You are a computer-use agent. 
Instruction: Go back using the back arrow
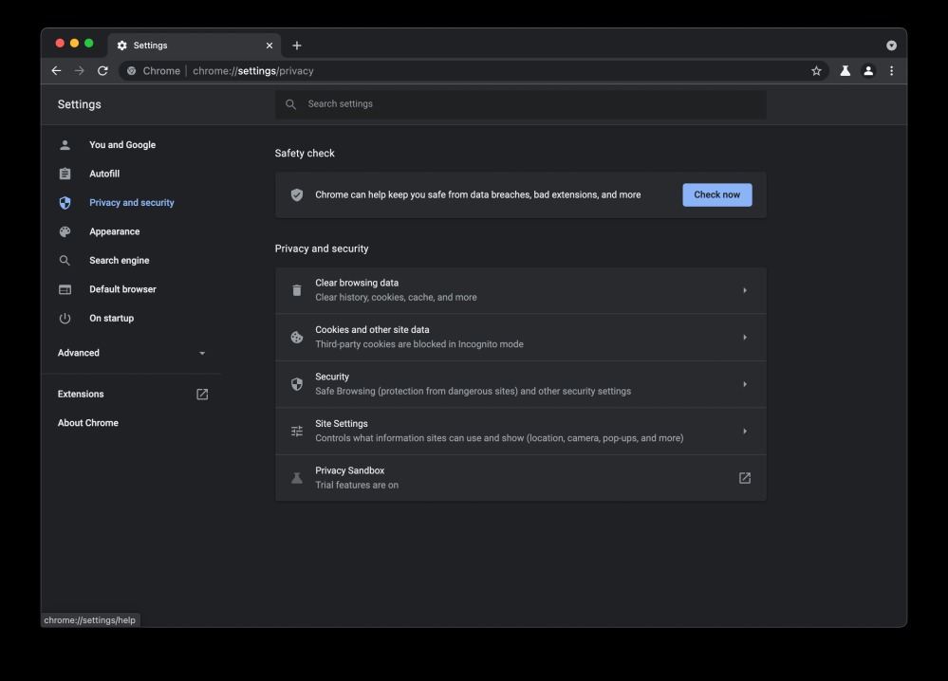coord(56,71)
